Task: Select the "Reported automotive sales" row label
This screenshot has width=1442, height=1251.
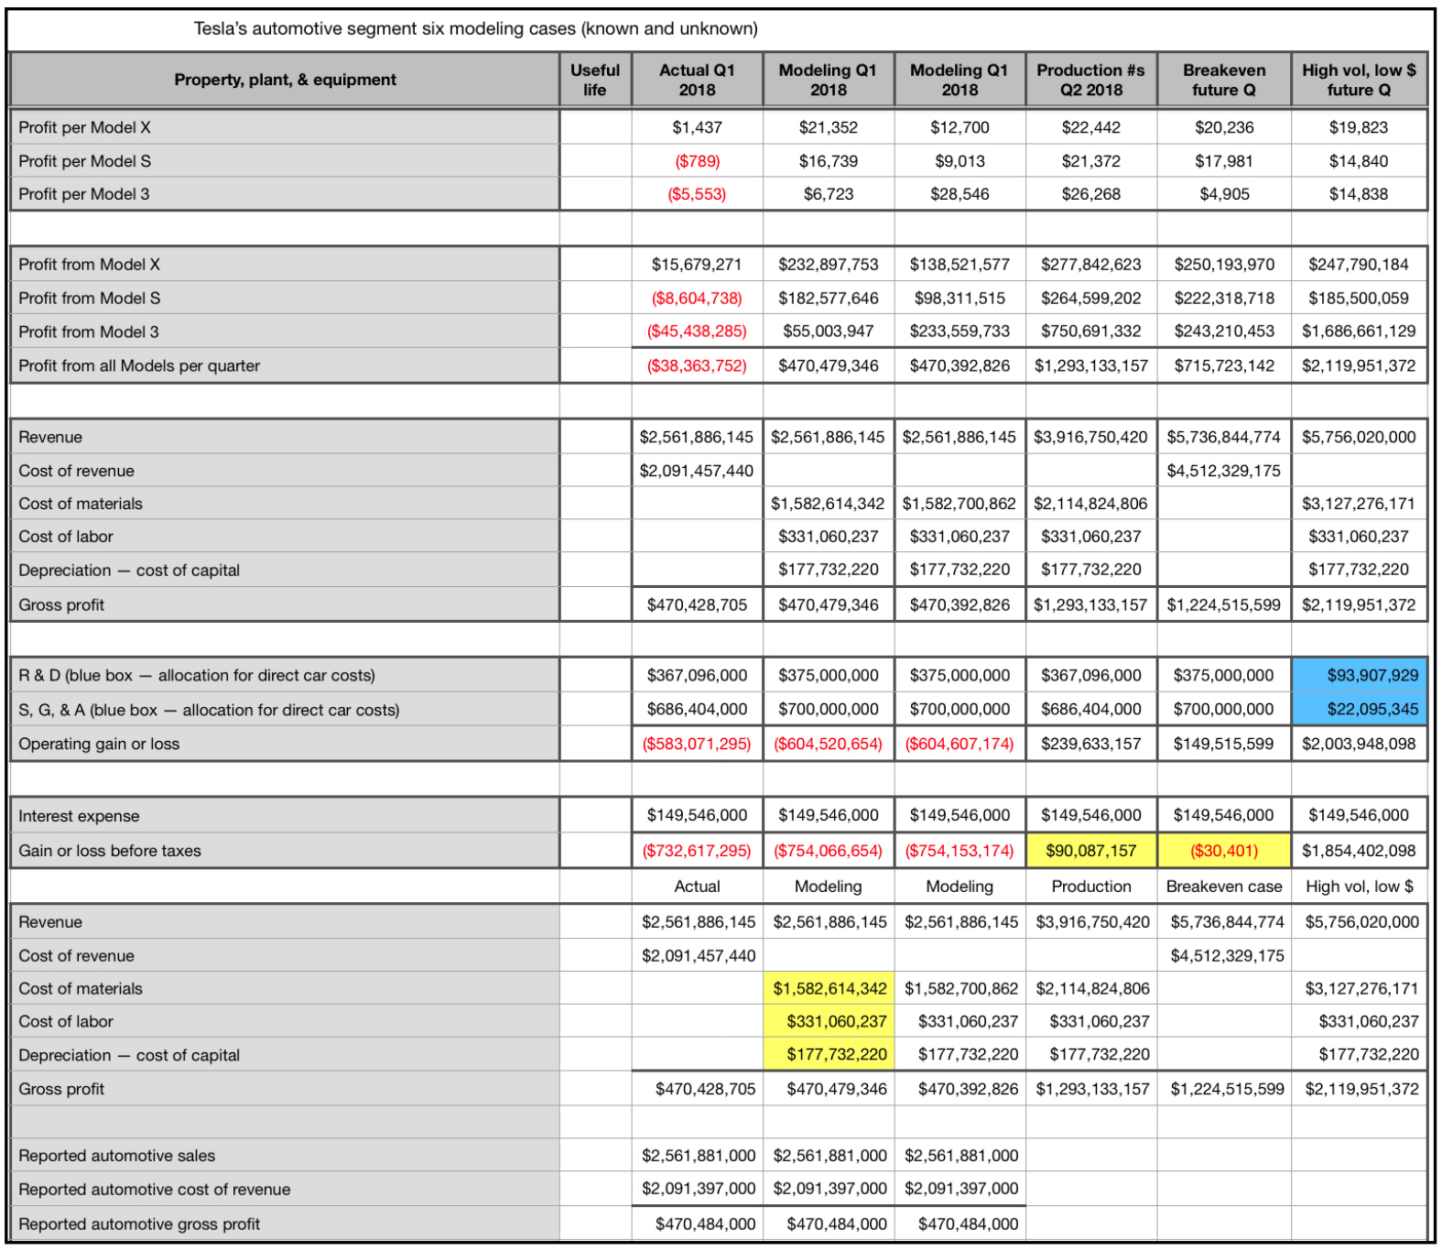Action: 285,1156
